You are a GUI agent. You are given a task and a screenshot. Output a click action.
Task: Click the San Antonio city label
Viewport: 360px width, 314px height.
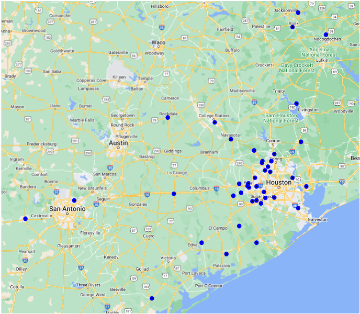coord(67,209)
